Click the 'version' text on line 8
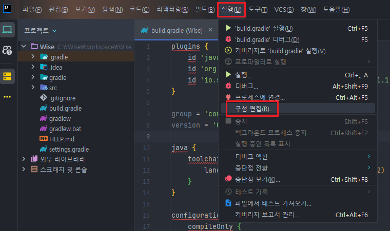 coord(186,125)
